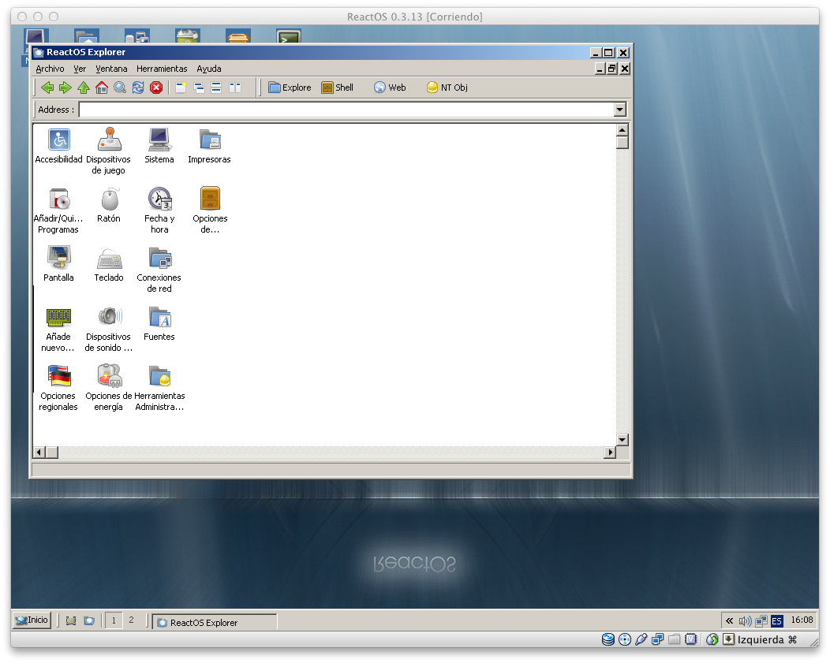Open the Ventana menu
Screen dimensions: 830x663
111,69
